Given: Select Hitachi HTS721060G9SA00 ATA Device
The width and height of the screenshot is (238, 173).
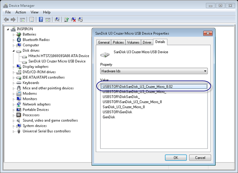Looking at the screenshot, I should 59,56.
